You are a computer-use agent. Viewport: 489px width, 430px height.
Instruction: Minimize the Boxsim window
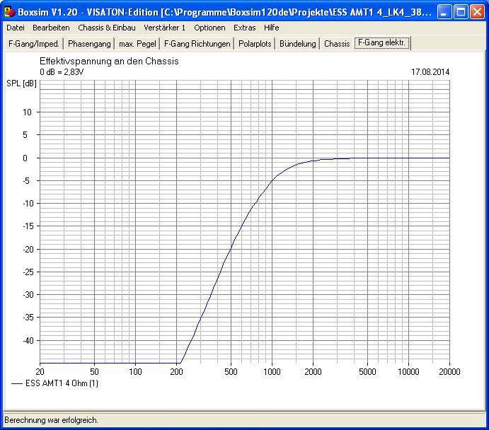(444, 12)
